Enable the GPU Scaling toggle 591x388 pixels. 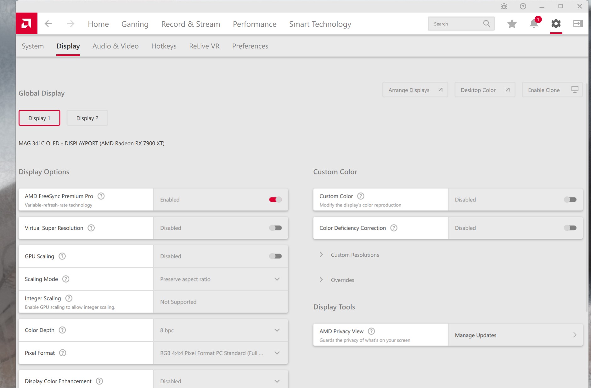pyautogui.click(x=275, y=256)
